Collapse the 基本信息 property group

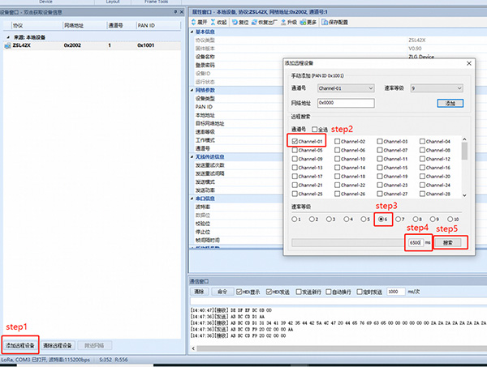(x=190, y=33)
